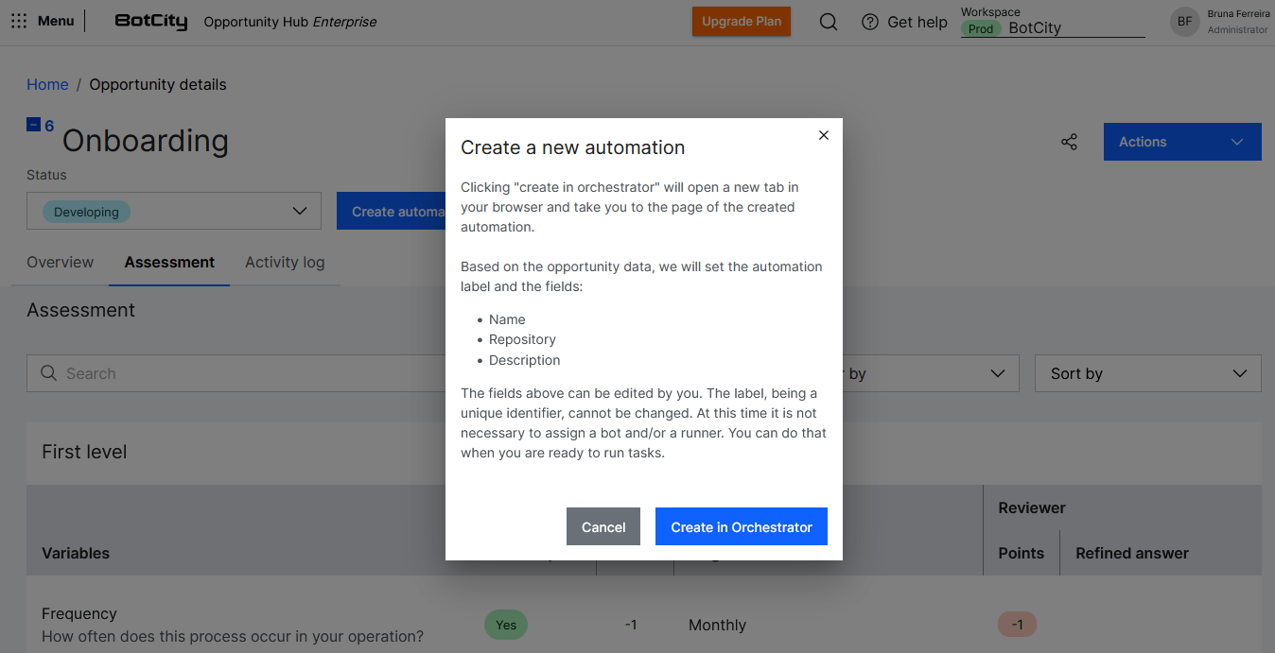Close the Create a new automation dialog
Screen dimensions: 1275x653
tap(823, 135)
